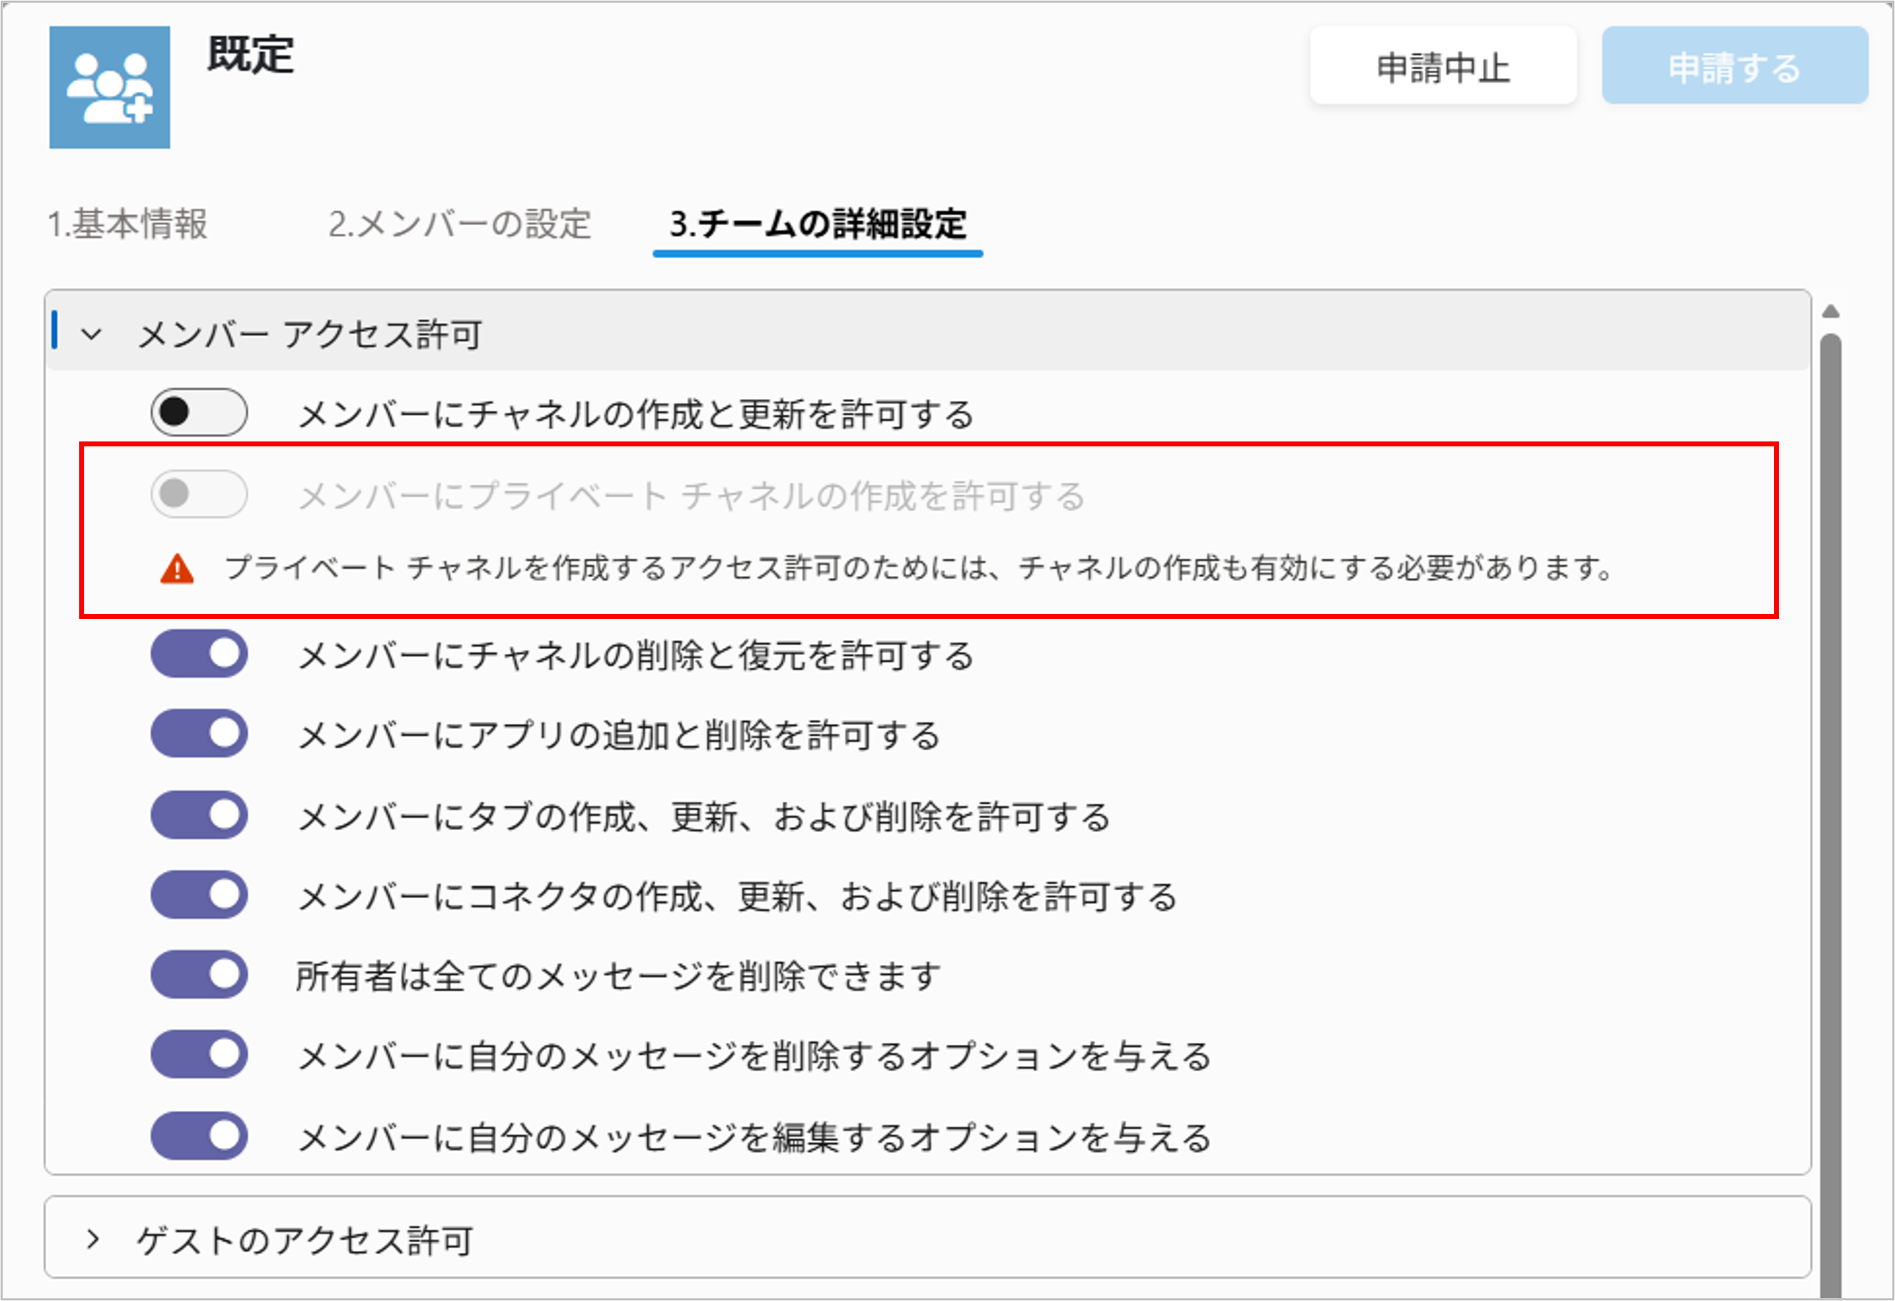This screenshot has width=1895, height=1301.
Task: Click label 所有者は全てのメッセージを削除できます
Action: (618, 976)
